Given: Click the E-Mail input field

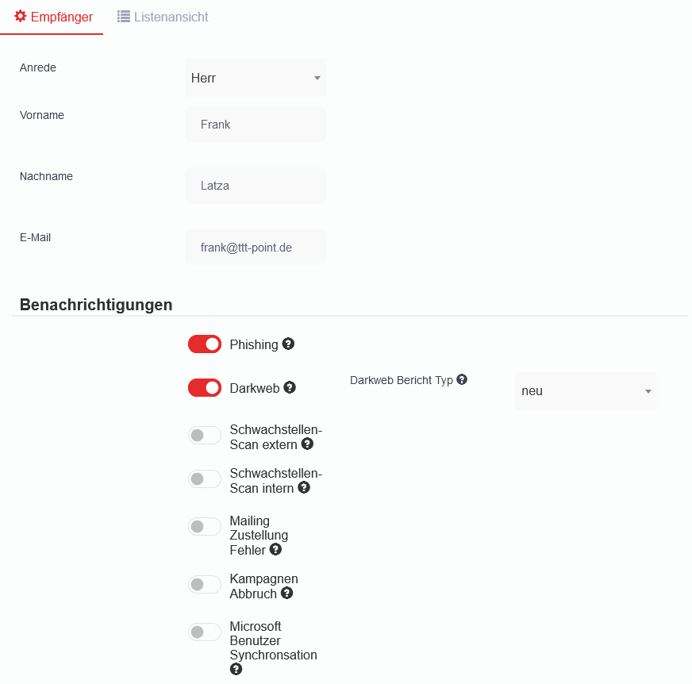Looking at the screenshot, I should click(256, 248).
